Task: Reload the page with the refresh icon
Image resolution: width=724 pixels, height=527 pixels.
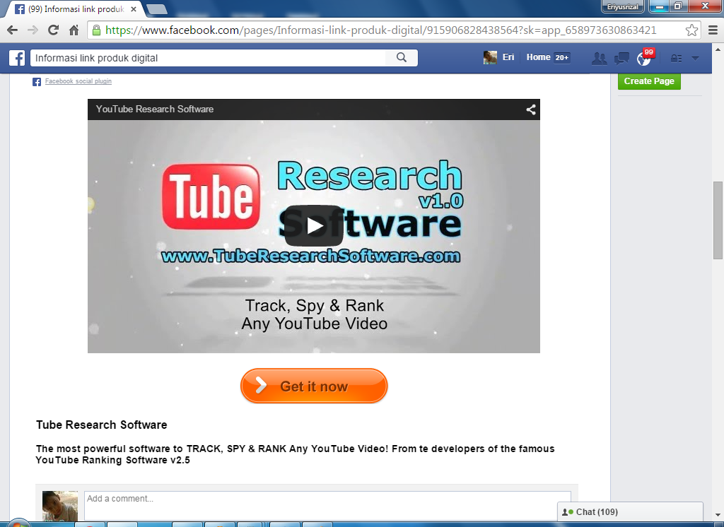Action: tap(54, 30)
